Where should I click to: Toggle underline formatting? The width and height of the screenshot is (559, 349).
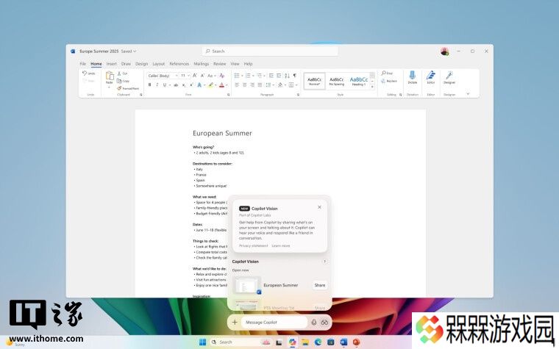point(164,84)
